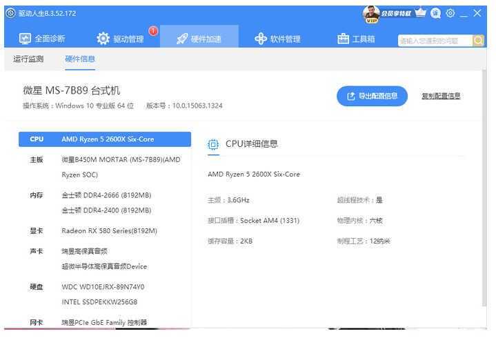Select the 硬件加速 tab
496x338 pixels.
click(199, 37)
